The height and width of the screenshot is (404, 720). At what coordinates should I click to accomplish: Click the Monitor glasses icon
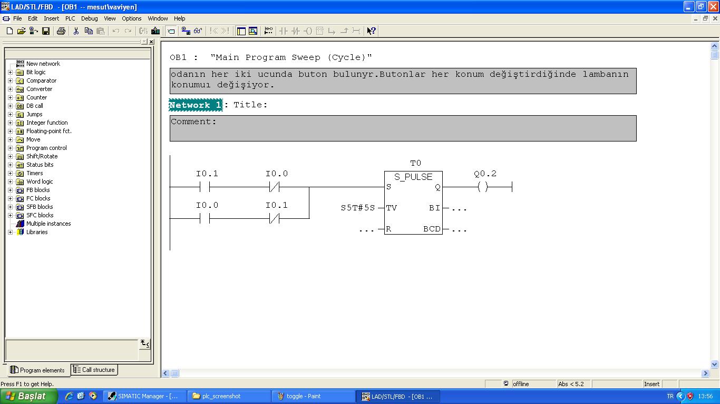pyautogui.click(x=198, y=31)
